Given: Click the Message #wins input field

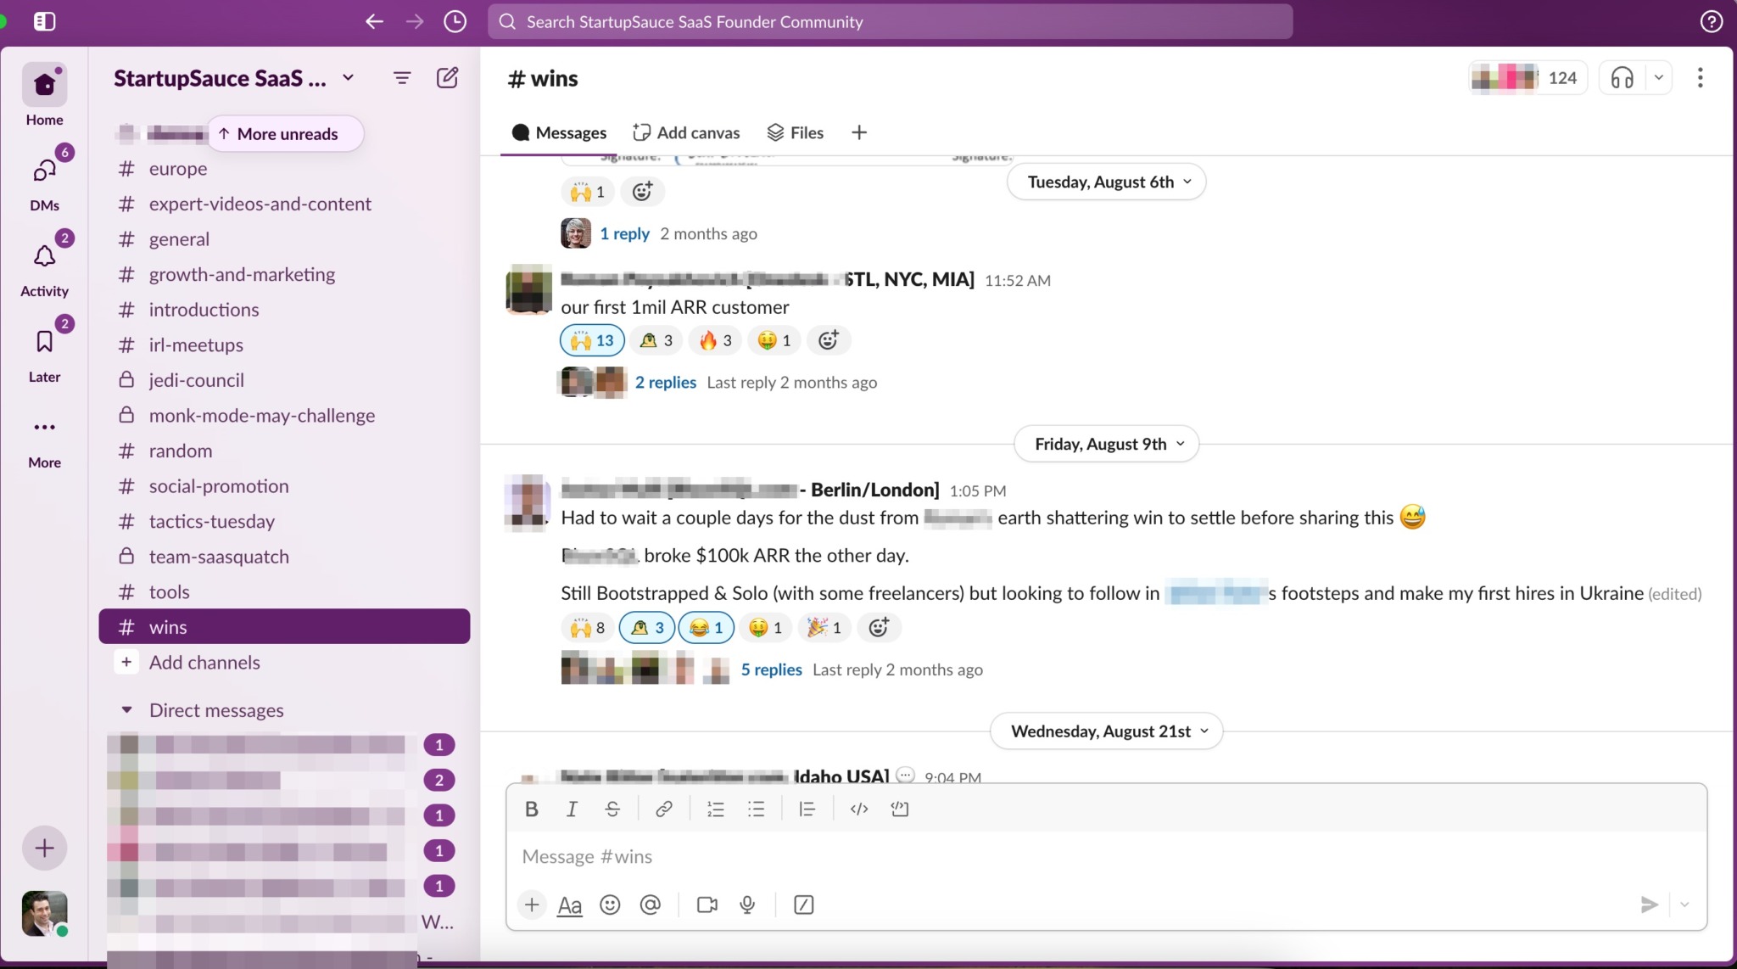Looking at the screenshot, I should pos(1018,856).
